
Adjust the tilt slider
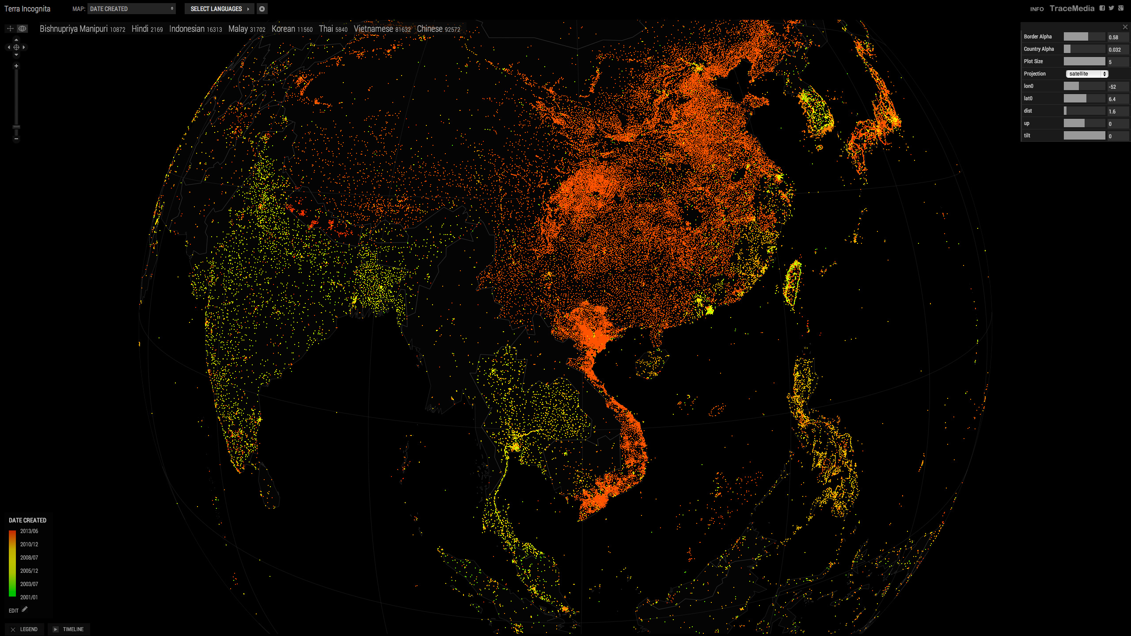click(x=1084, y=136)
